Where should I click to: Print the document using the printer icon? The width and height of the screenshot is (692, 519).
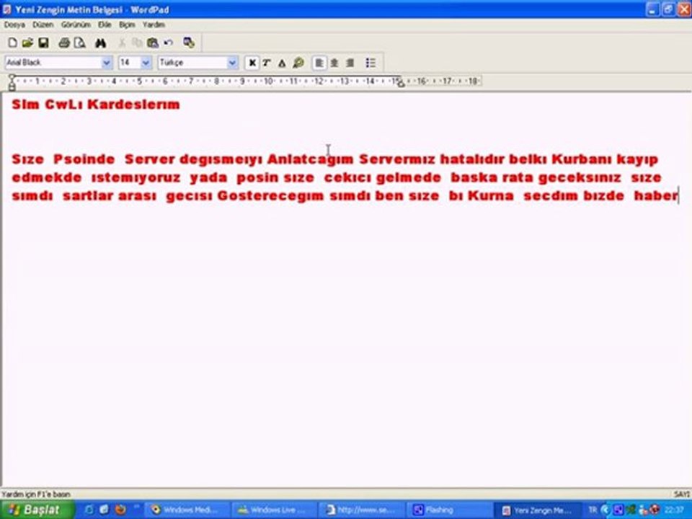click(x=64, y=43)
